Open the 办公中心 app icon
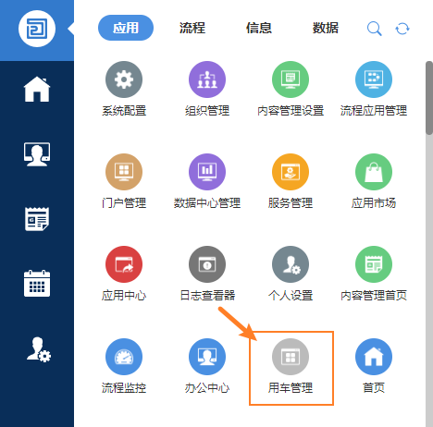433x427 pixels. pos(207,357)
